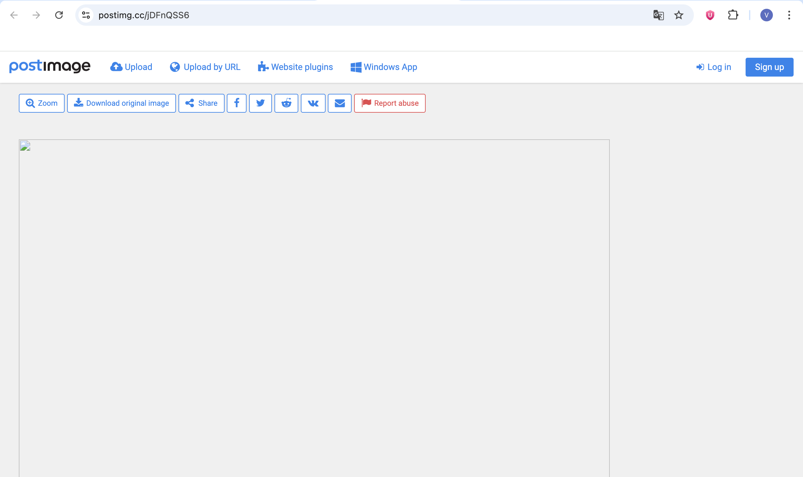The width and height of the screenshot is (803, 477).
Task: Go to Upload by URL
Action: [205, 67]
